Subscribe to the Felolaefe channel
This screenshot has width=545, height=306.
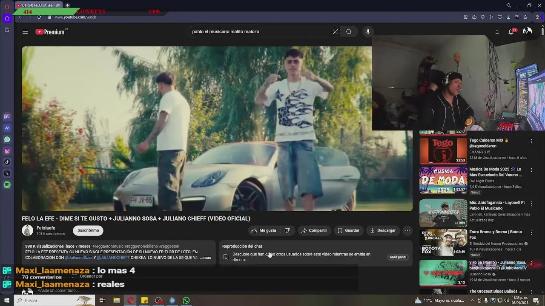88,230
